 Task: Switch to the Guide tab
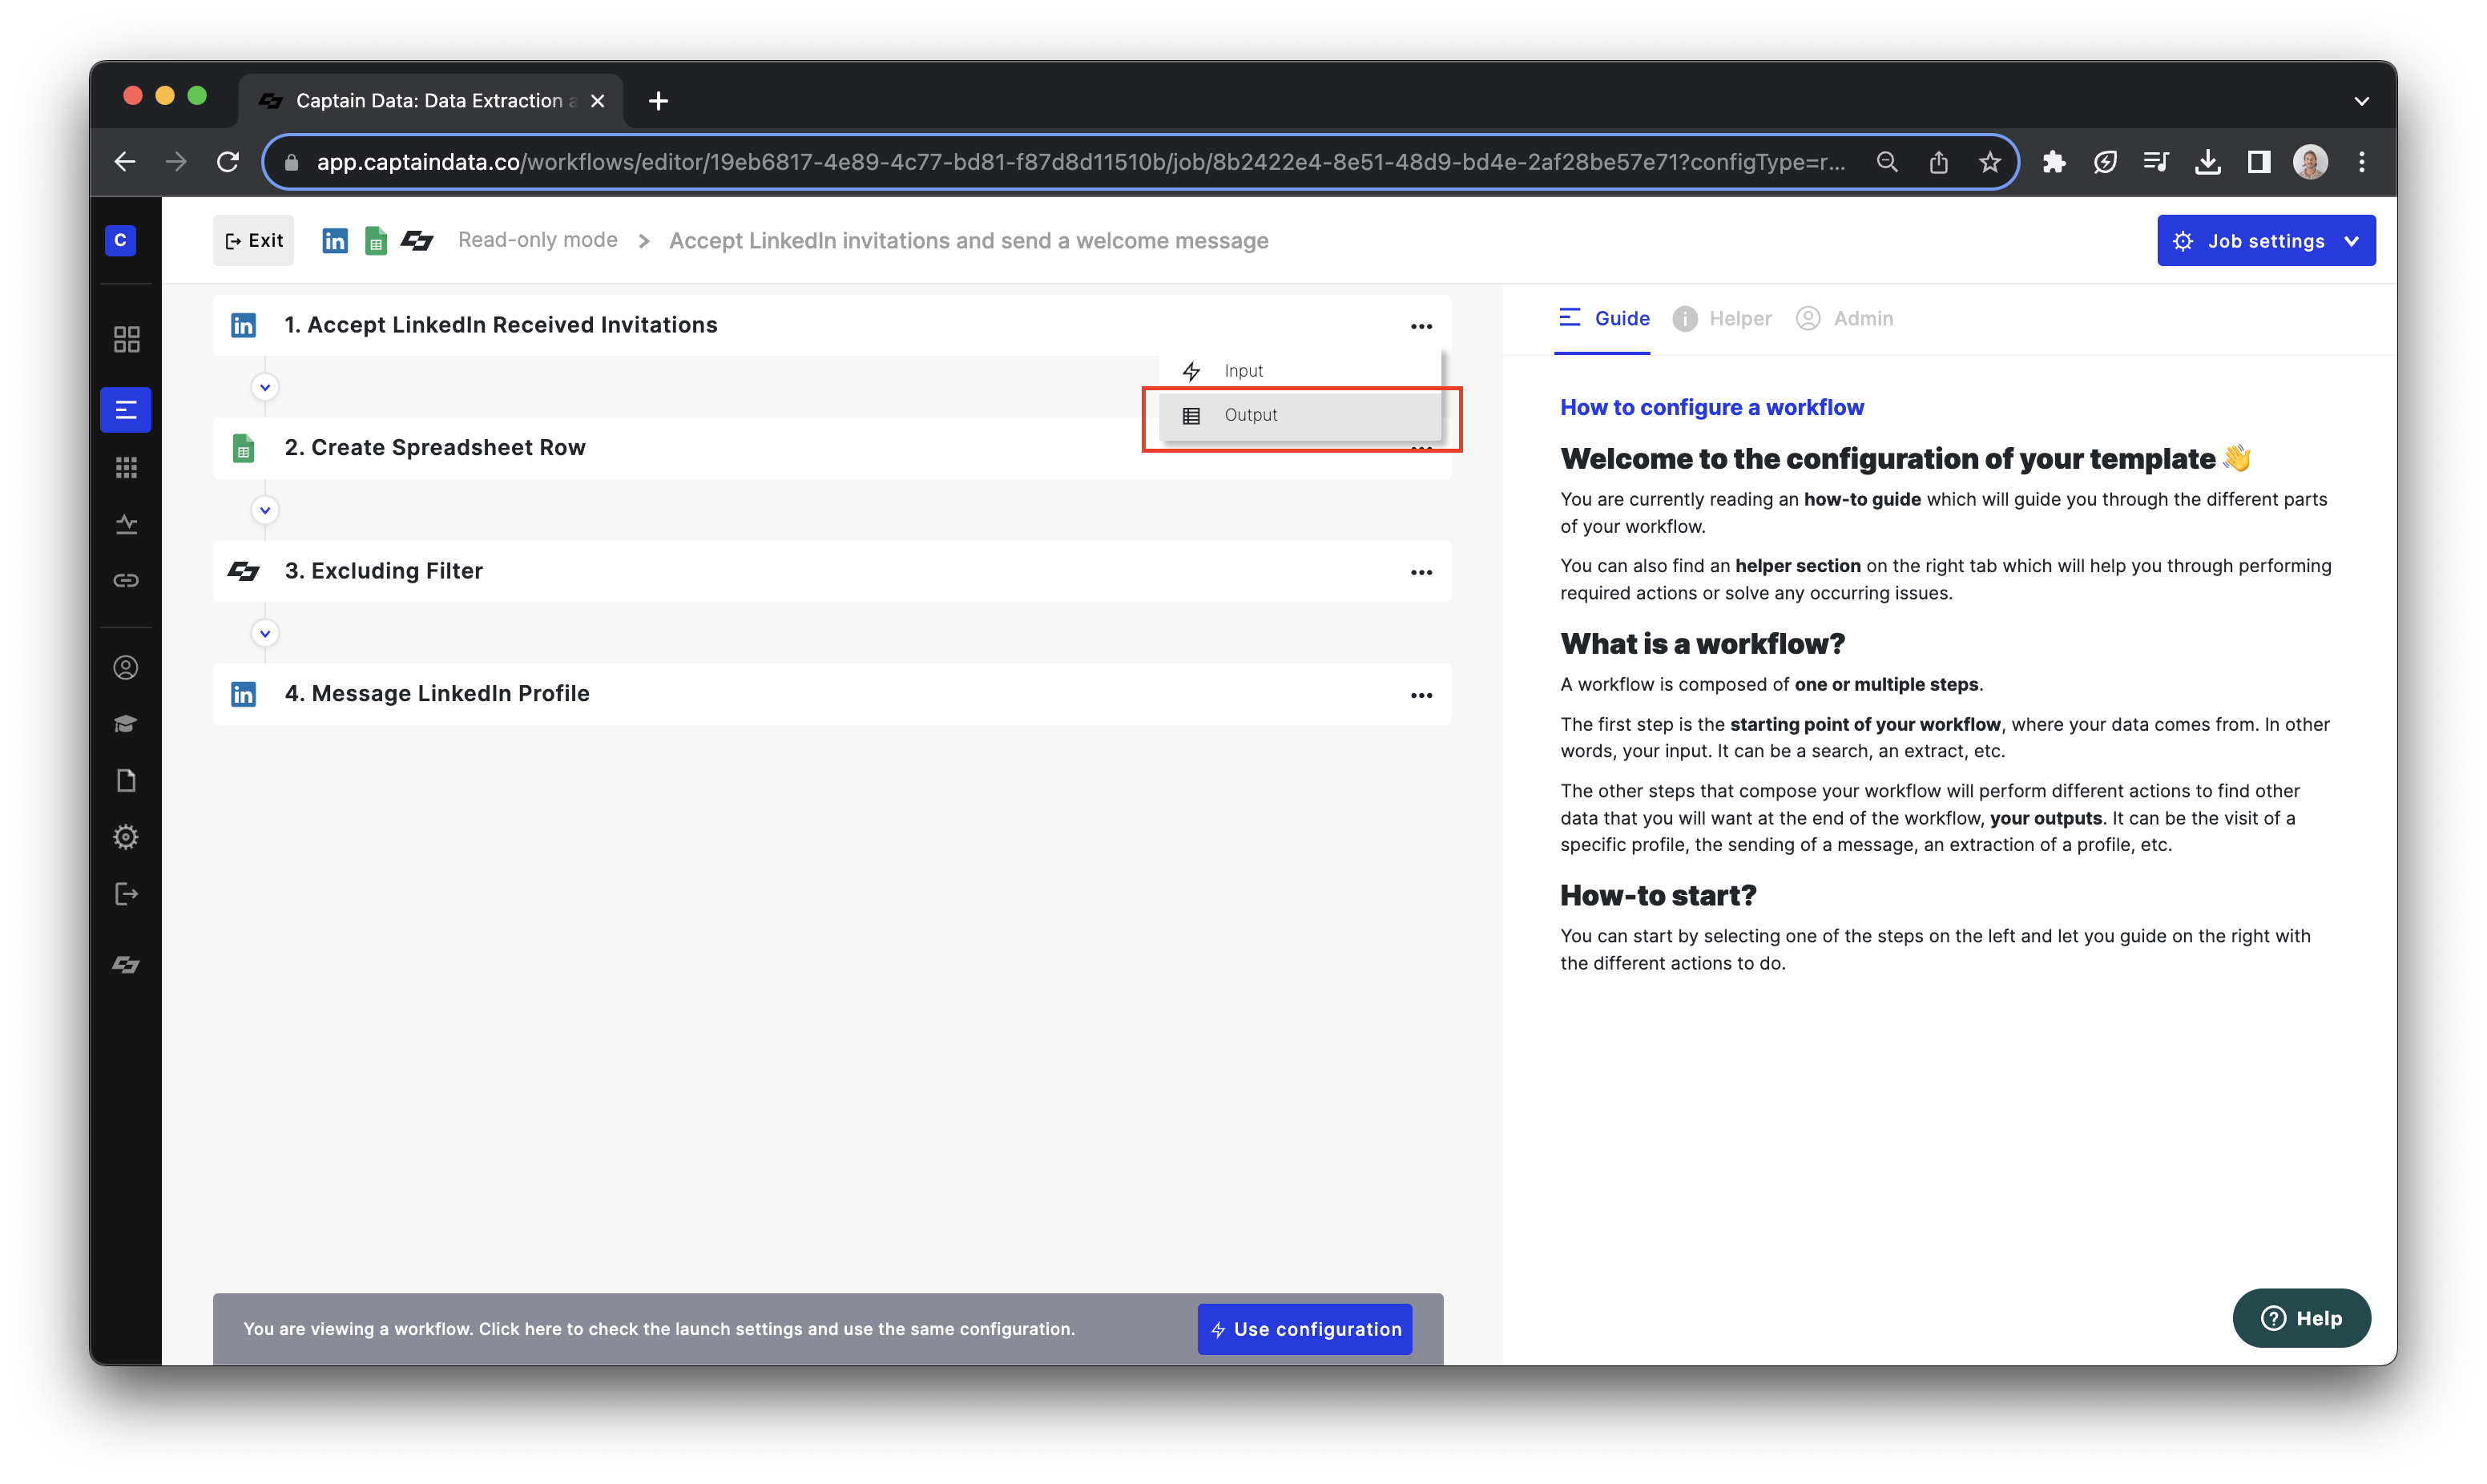(x=1603, y=318)
